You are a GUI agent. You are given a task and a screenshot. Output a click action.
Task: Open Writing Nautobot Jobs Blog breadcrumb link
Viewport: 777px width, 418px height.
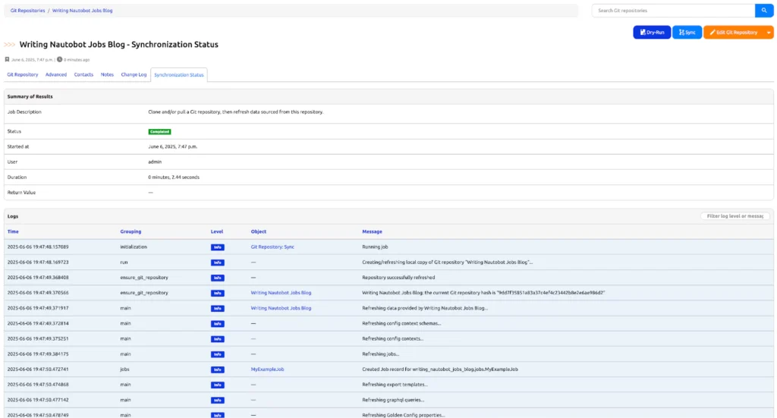click(x=82, y=11)
